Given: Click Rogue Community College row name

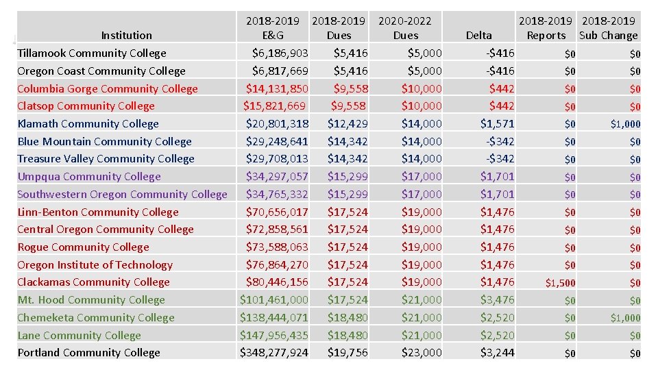Looking at the screenshot, I should point(83,247).
